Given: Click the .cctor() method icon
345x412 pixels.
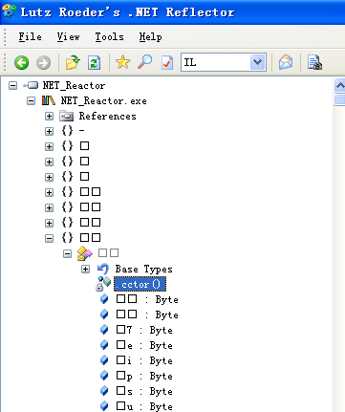Looking at the screenshot, I should 103,284.
